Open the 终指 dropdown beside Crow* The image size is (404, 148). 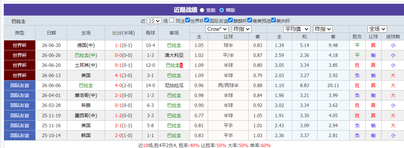click(x=241, y=29)
